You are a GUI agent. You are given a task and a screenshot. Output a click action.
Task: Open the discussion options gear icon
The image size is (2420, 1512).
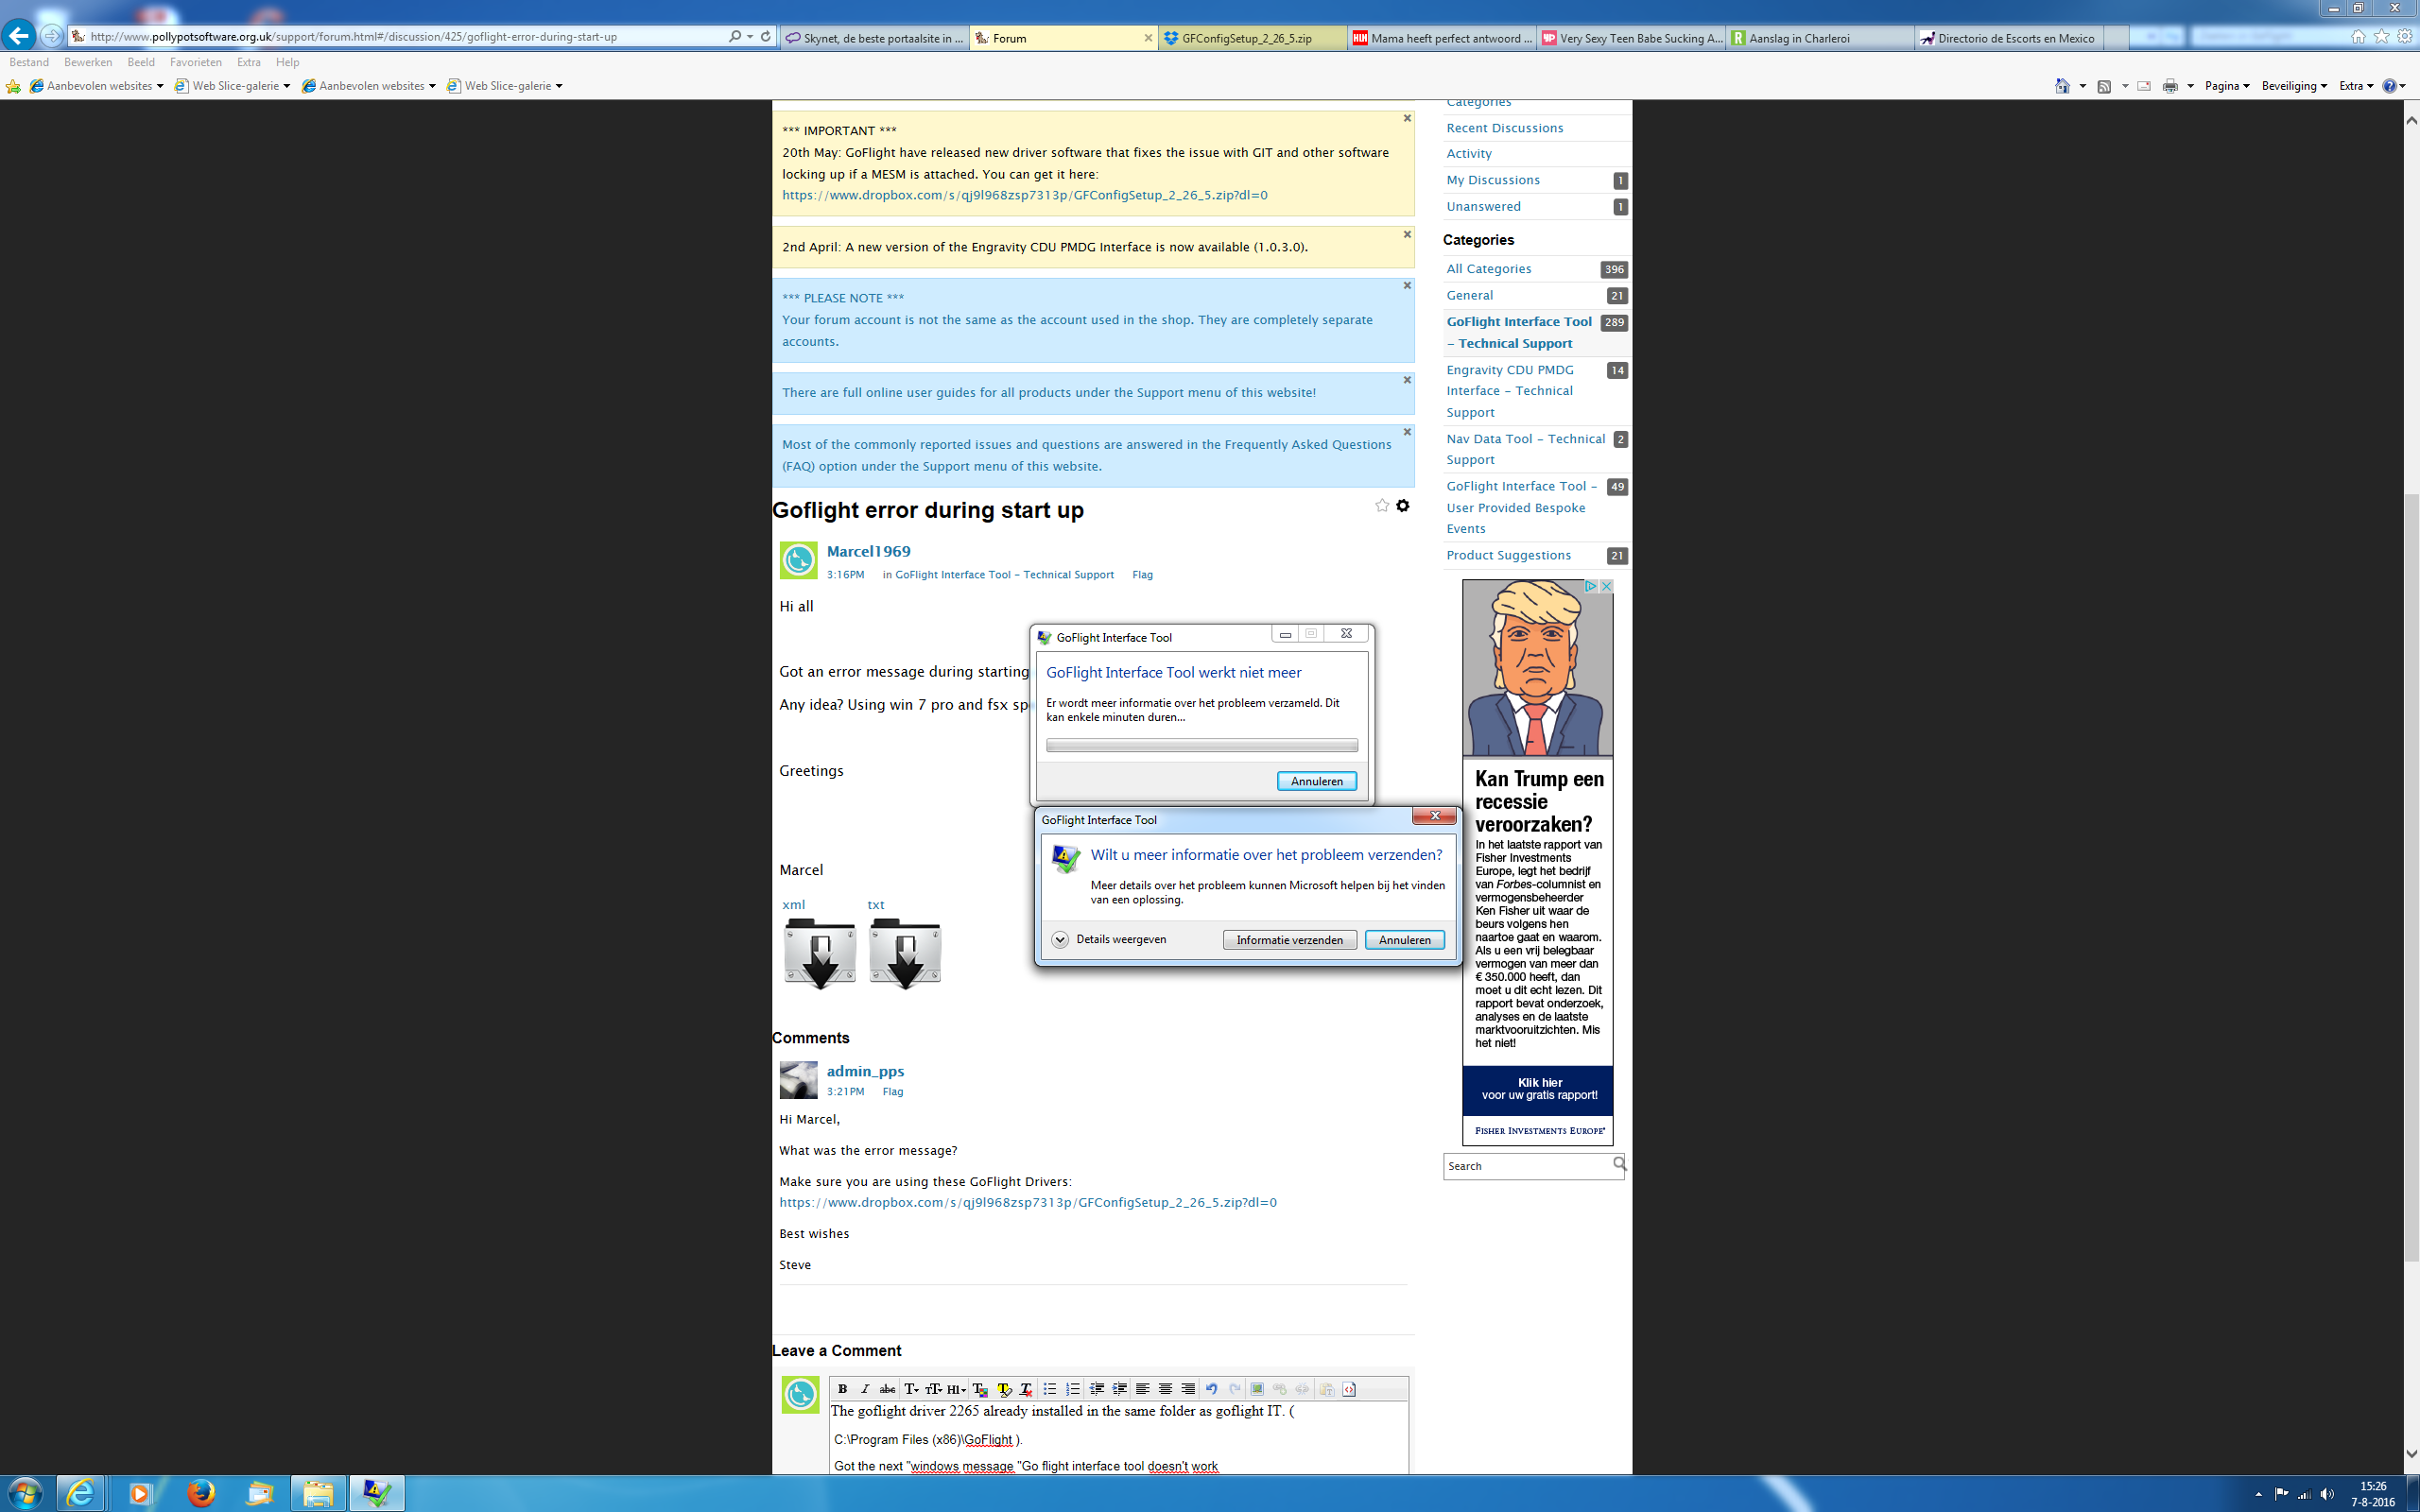click(1403, 506)
